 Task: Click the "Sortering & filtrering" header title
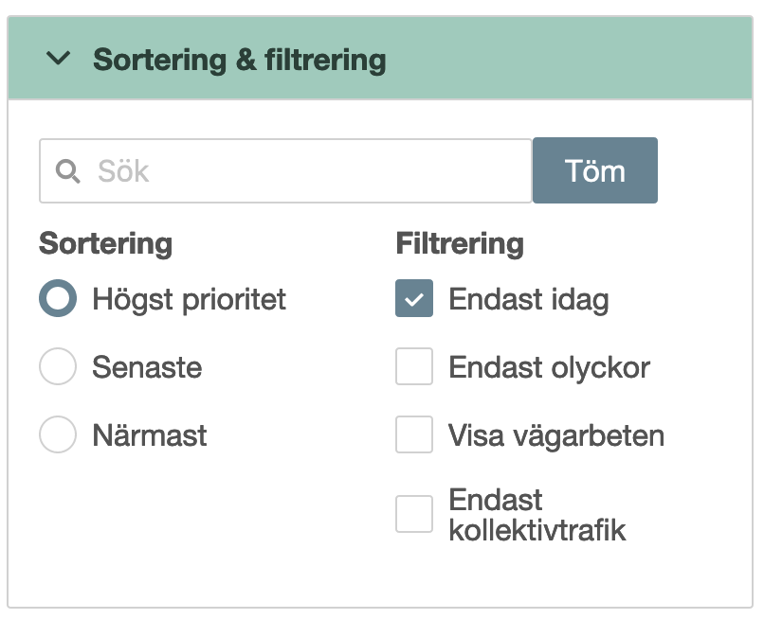tap(239, 60)
